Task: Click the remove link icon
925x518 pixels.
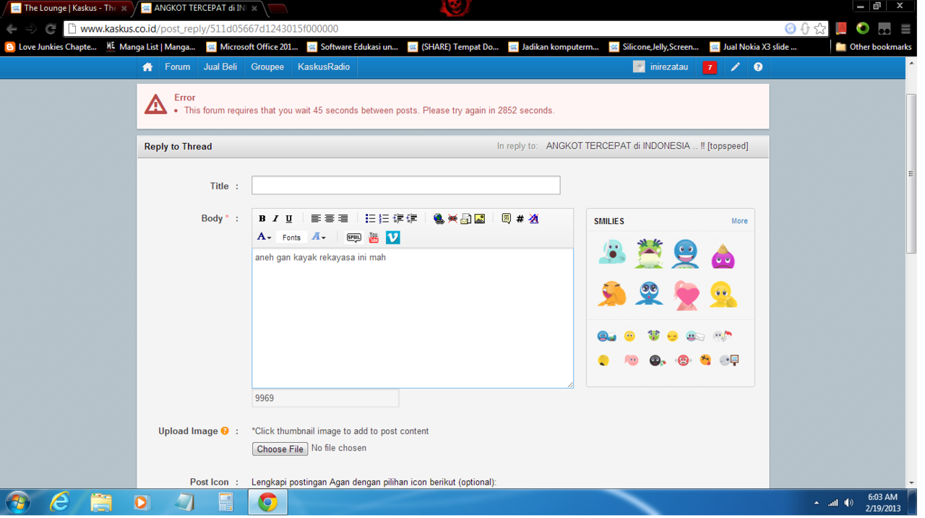Action: pos(452,219)
